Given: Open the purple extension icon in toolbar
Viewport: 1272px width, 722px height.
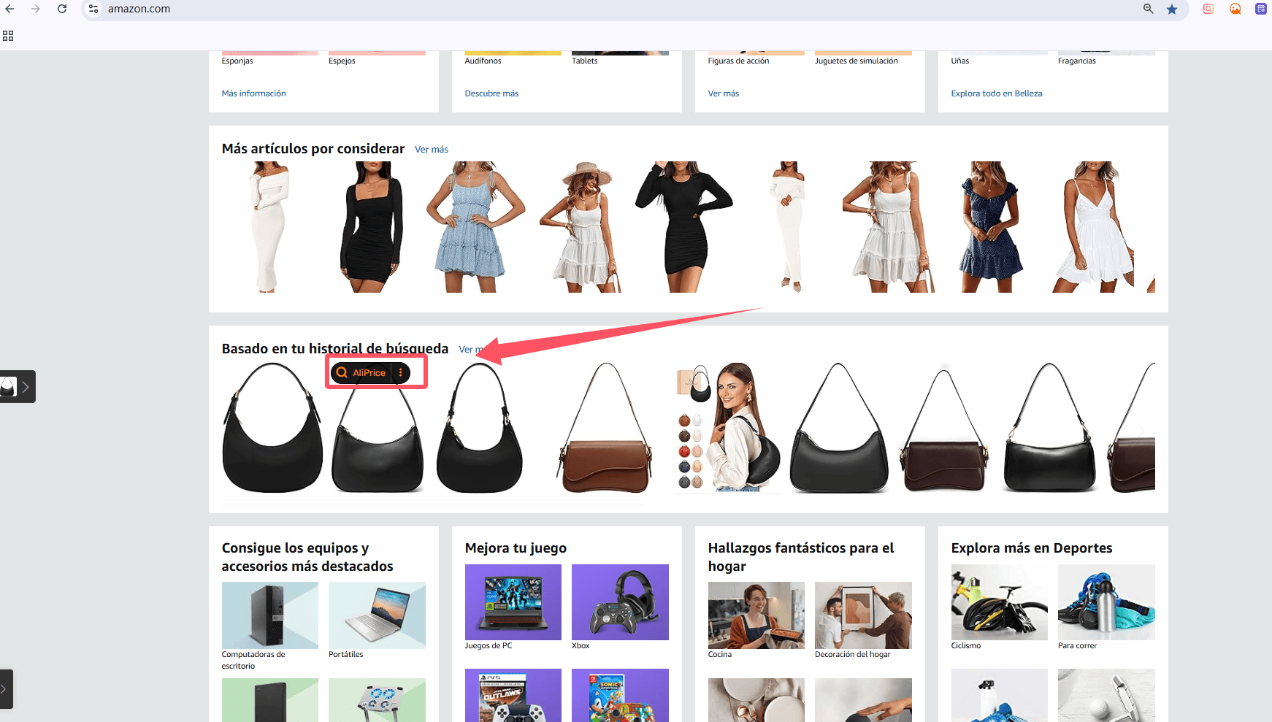Looking at the screenshot, I should click(x=1261, y=9).
